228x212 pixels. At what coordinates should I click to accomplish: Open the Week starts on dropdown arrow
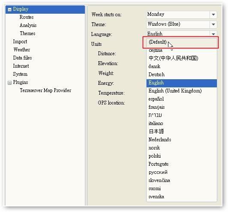click(213, 15)
